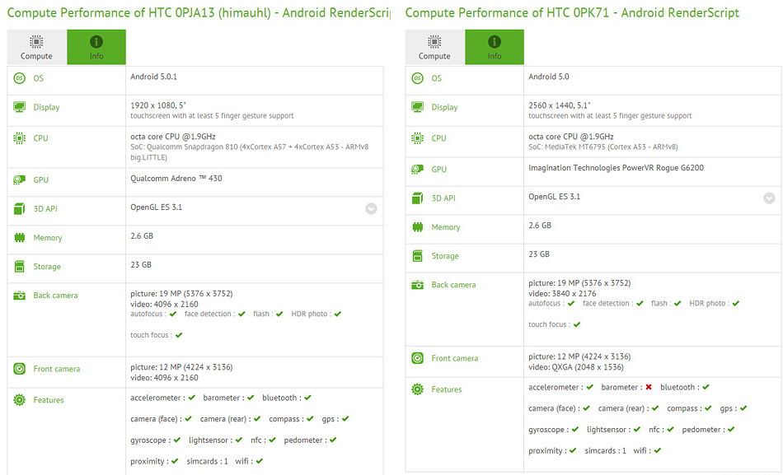Click the Front camera icon in the 0PK71 panel

click(418, 358)
